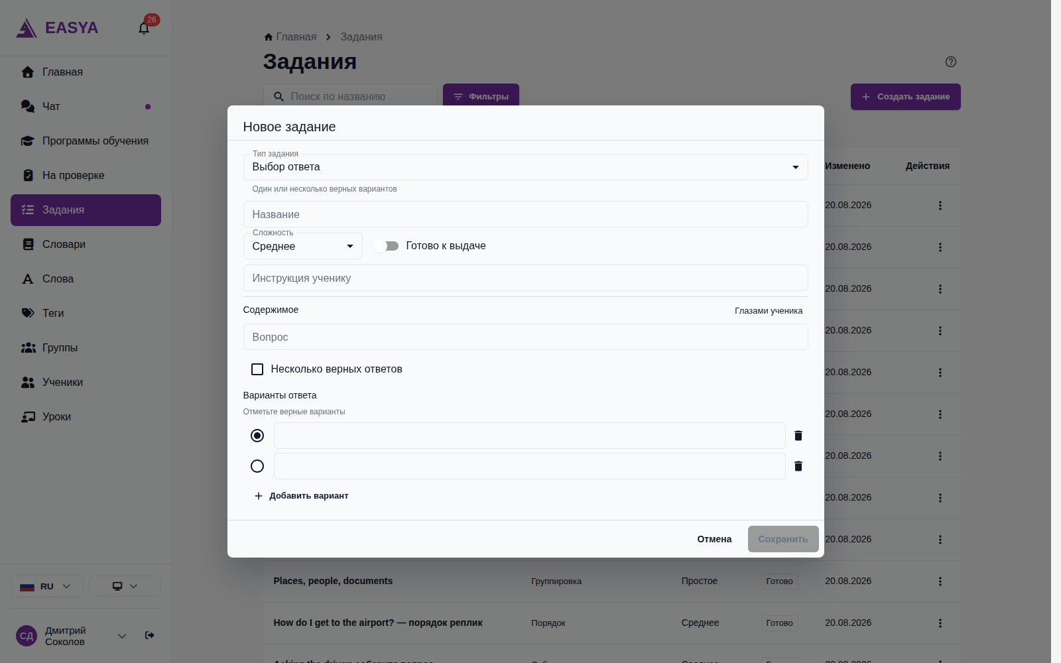The image size is (1061, 663).
Task: Select the second answer radio button
Action: pos(257,466)
